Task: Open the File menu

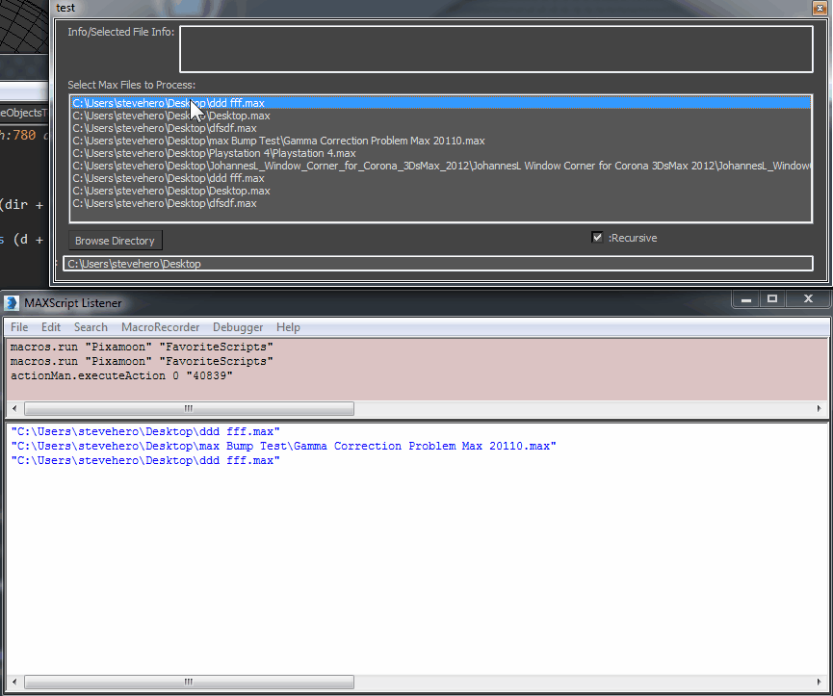Action: [x=19, y=327]
